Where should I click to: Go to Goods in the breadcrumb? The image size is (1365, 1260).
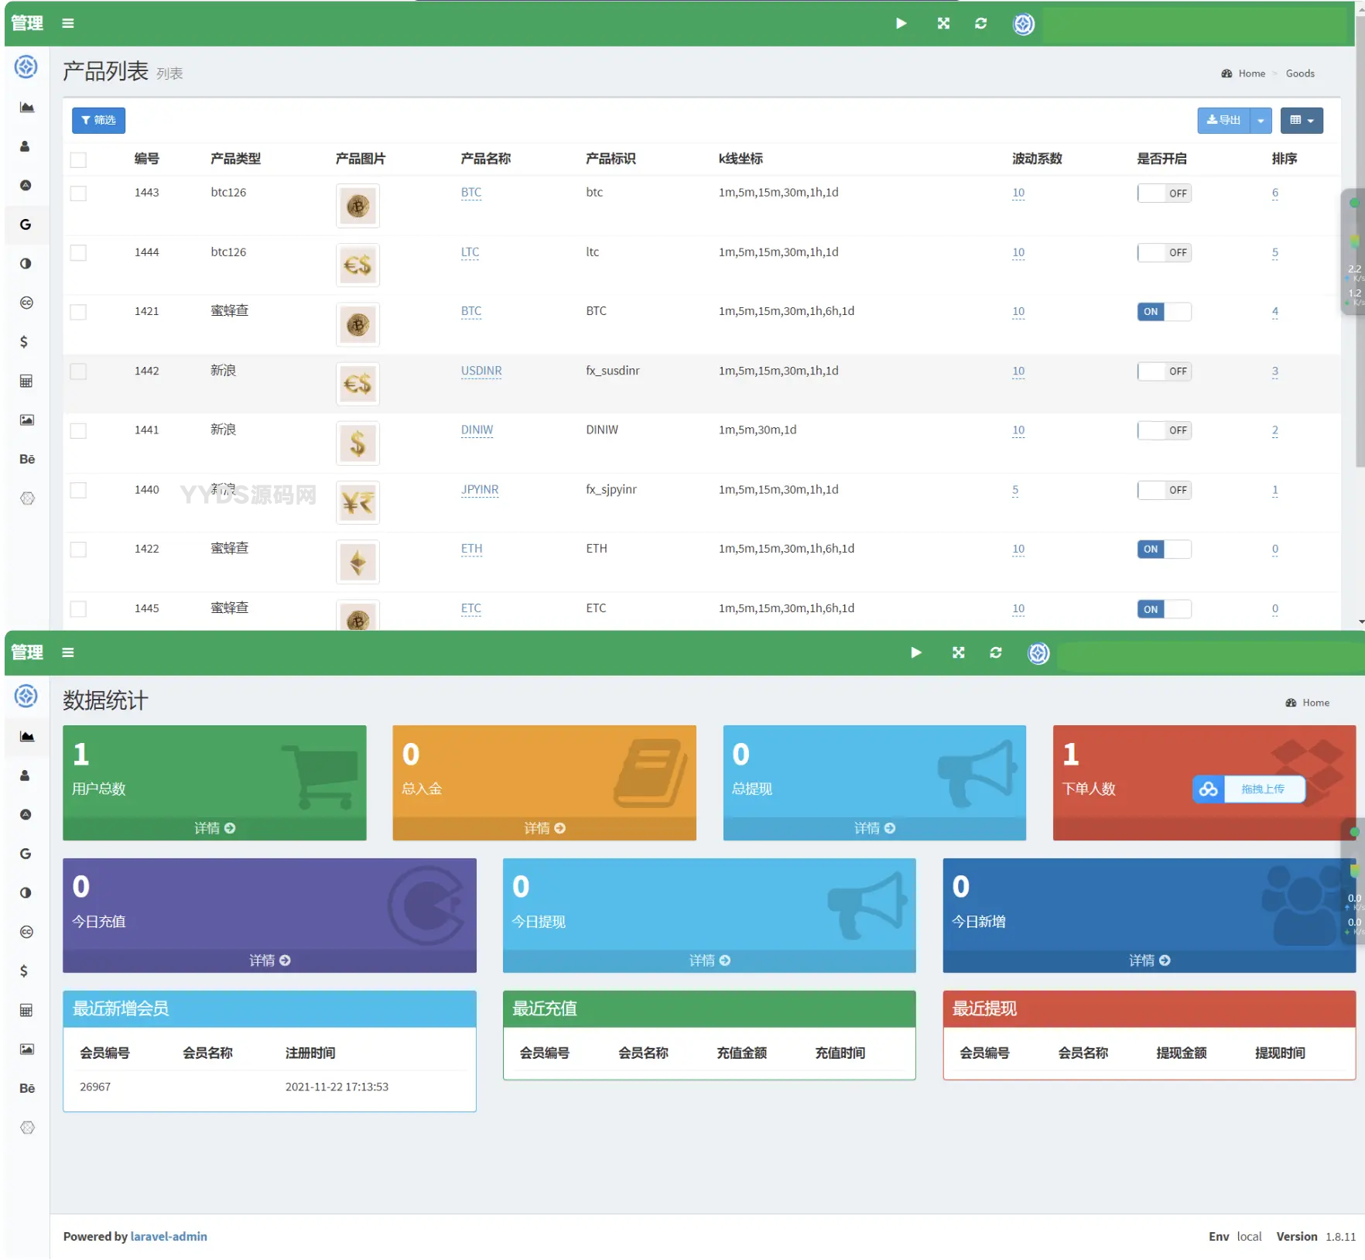click(1300, 74)
